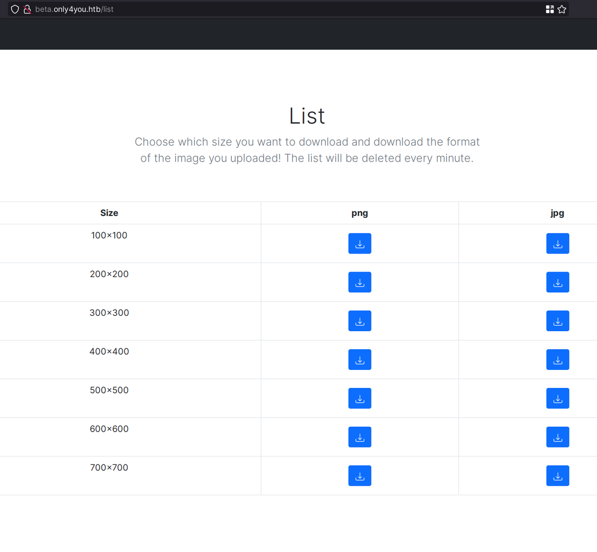Viewport: 597px width, 552px height.
Task: Download the 400×400 jpg image
Action: click(x=558, y=360)
